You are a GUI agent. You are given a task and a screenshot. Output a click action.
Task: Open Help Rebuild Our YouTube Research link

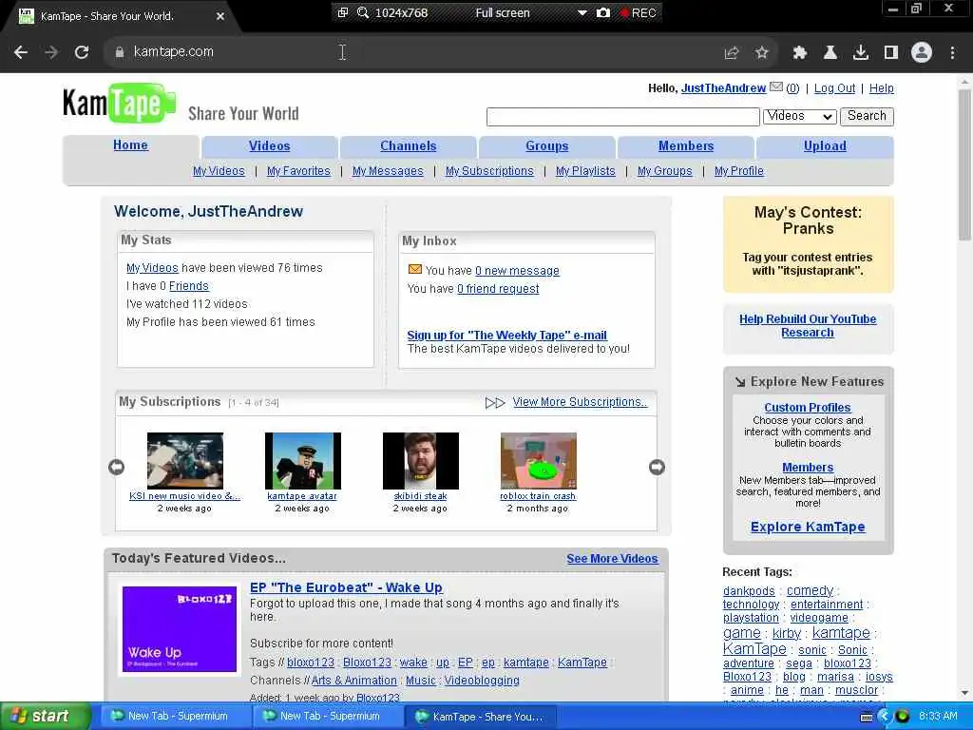[x=808, y=326]
